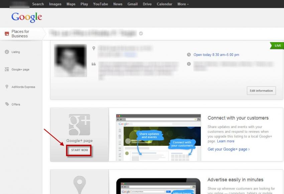Open Maps from the top bar
284x194 pixels.
click(71, 4)
